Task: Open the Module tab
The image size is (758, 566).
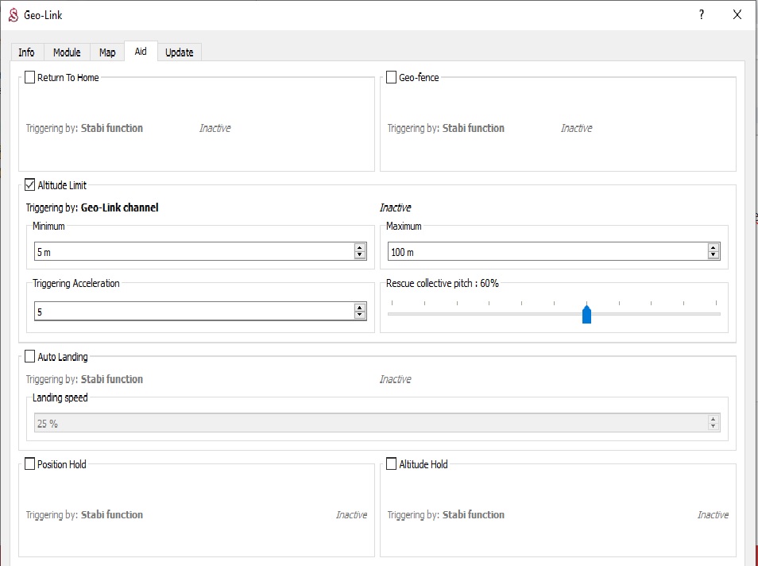Action: point(67,52)
